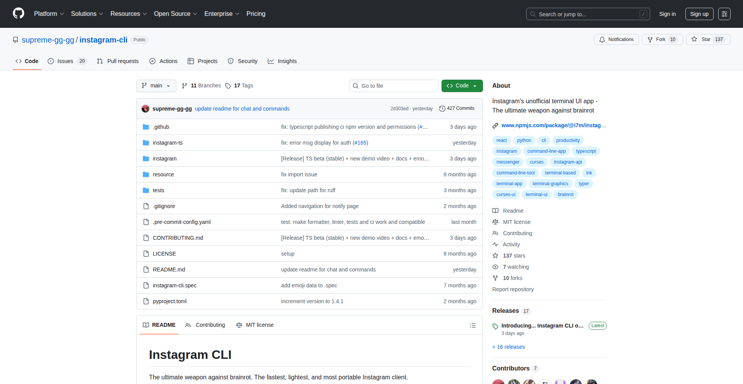
Task: Expand the Resources menu
Action: (128, 14)
